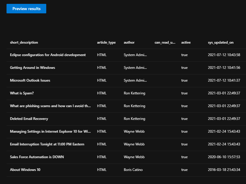Sort by the sys_updated_on column header
The height and width of the screenshot is (184, 246).
[x=220, y=42]
